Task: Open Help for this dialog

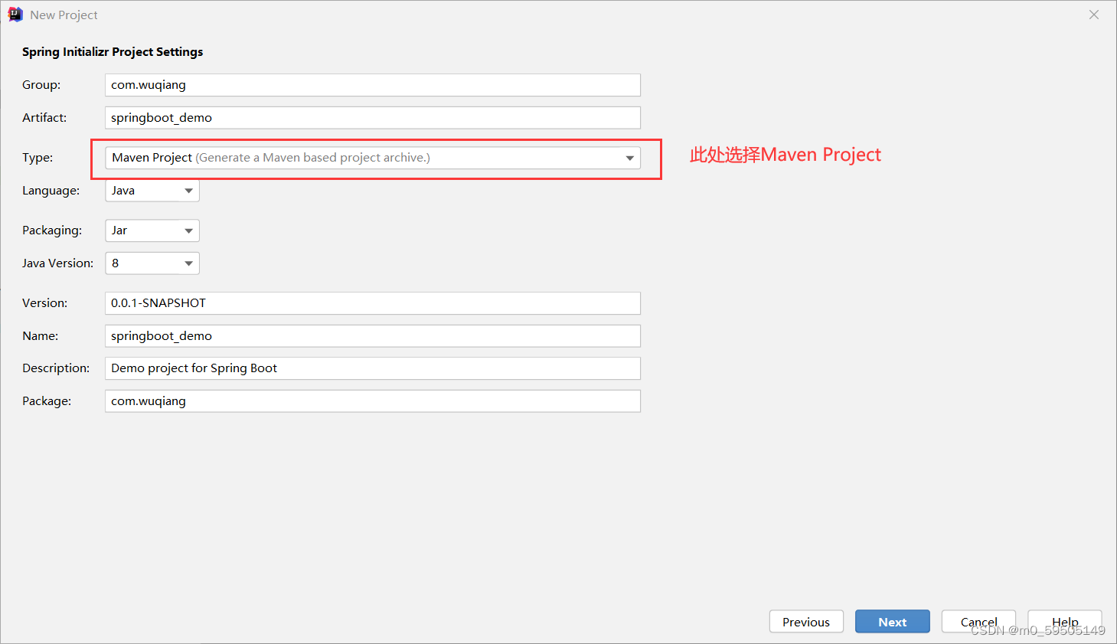Action: click(1065, 622)
